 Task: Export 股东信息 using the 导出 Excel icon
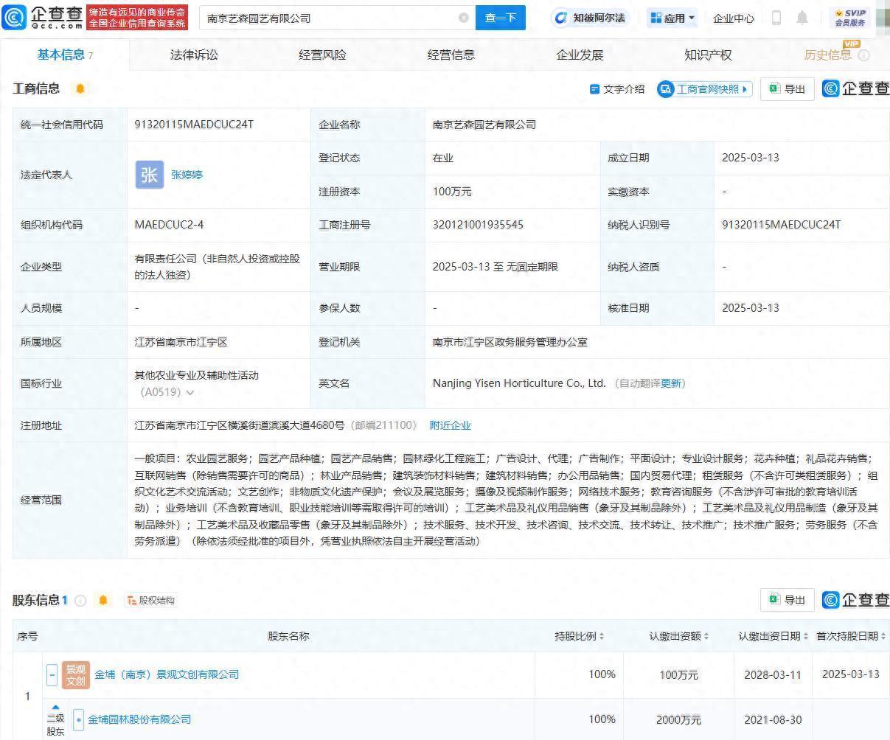click(786, 600)
